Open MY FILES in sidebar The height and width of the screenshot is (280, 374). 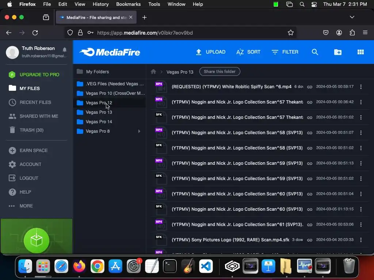click(30, 88)
